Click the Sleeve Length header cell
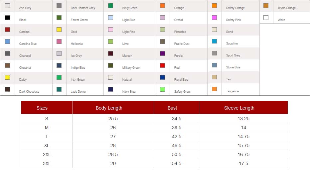 239,108
